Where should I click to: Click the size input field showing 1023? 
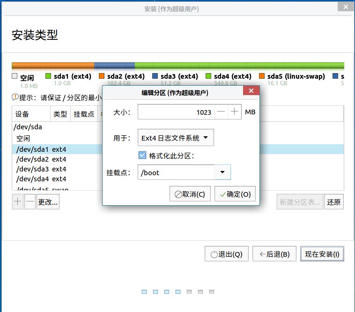click(176, 112)
